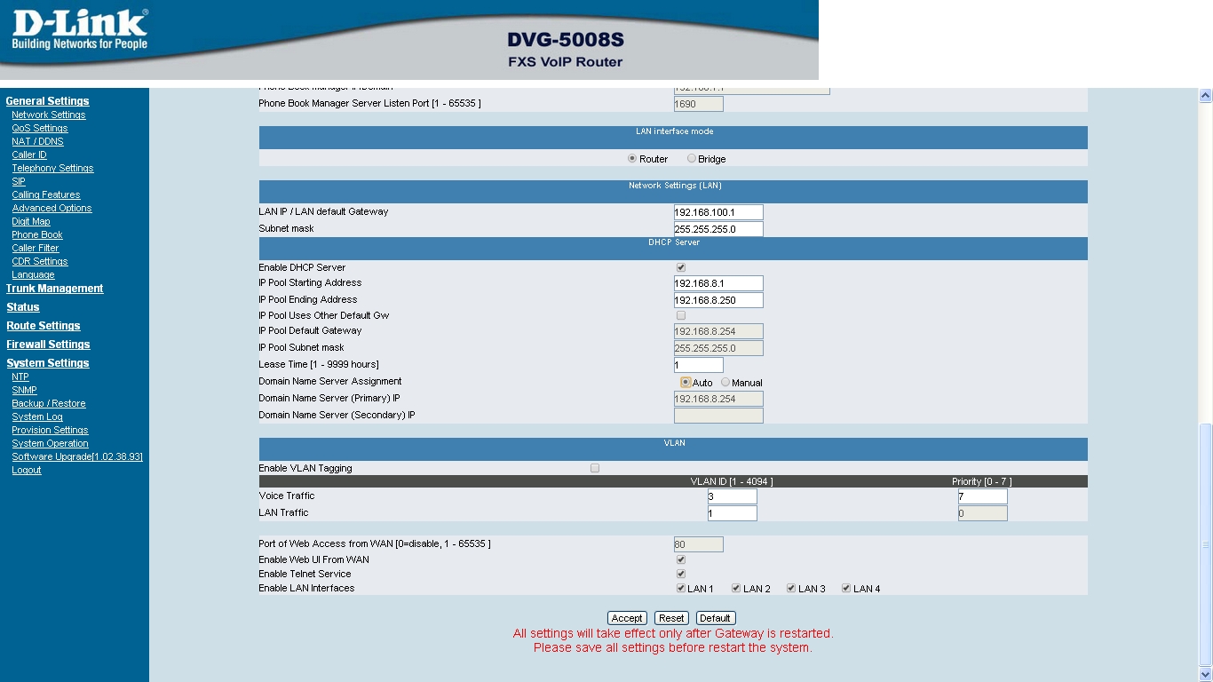Open the Trunk Management section
1213x682 pixels.
(55, 289)
